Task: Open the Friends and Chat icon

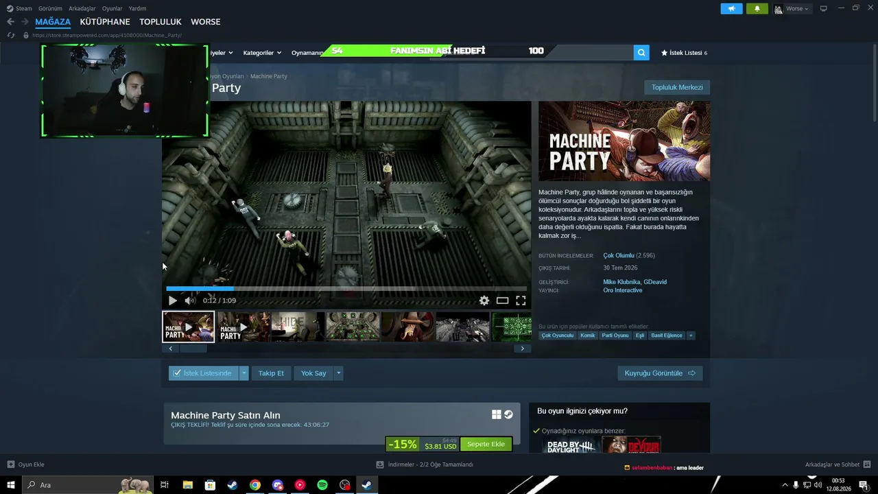Action: [x=867, y=464]
